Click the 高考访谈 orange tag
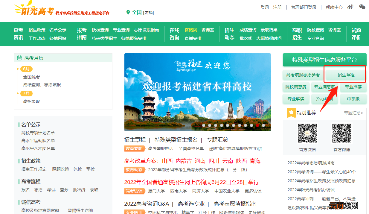The image size is (369, 214). [x=135, y=191]
